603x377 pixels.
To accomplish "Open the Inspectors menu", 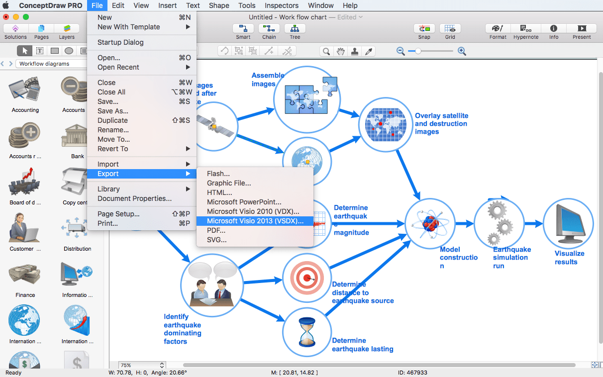I will (282, 5).
